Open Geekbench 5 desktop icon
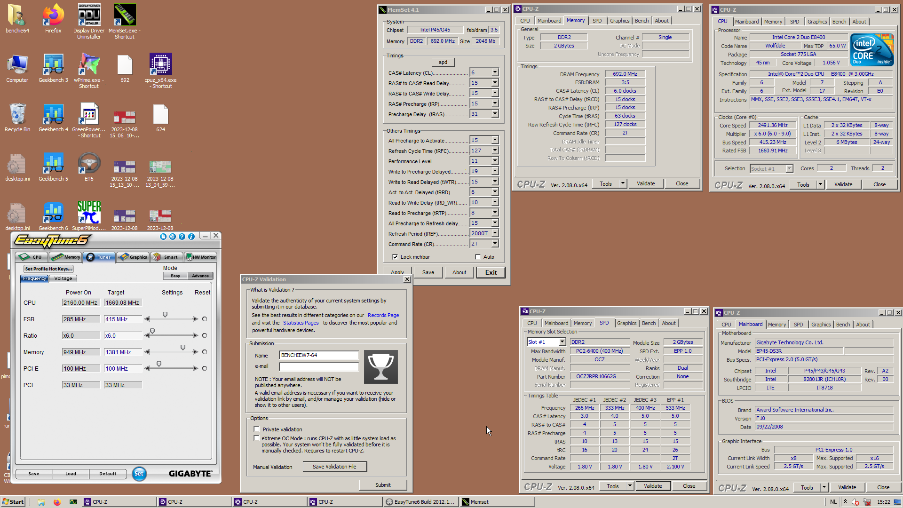The height and width of the screenshot is (508, 903). [x=53, y=167]
